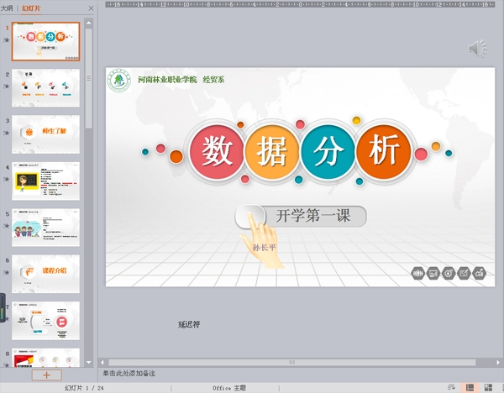Toggle the notes pane button in status bar

click(x=453, y=387)
